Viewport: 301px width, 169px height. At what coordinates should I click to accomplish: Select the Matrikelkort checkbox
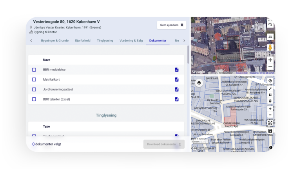pos(34,79)
